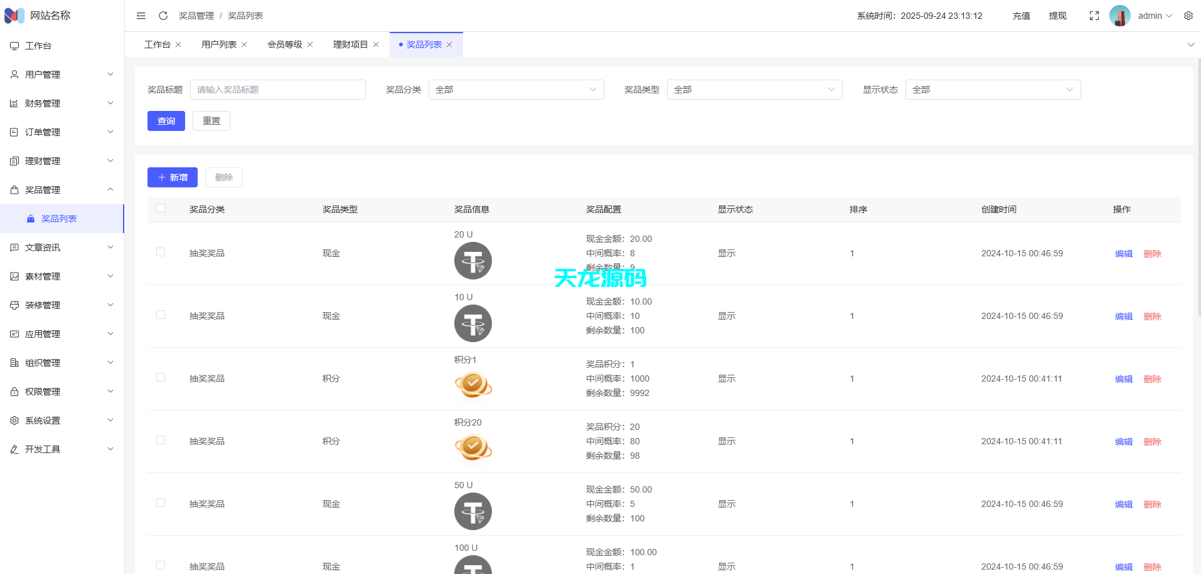Open settings with the gear icon
This screenshot has width=1201, height=574.
tap(1188, 16)
